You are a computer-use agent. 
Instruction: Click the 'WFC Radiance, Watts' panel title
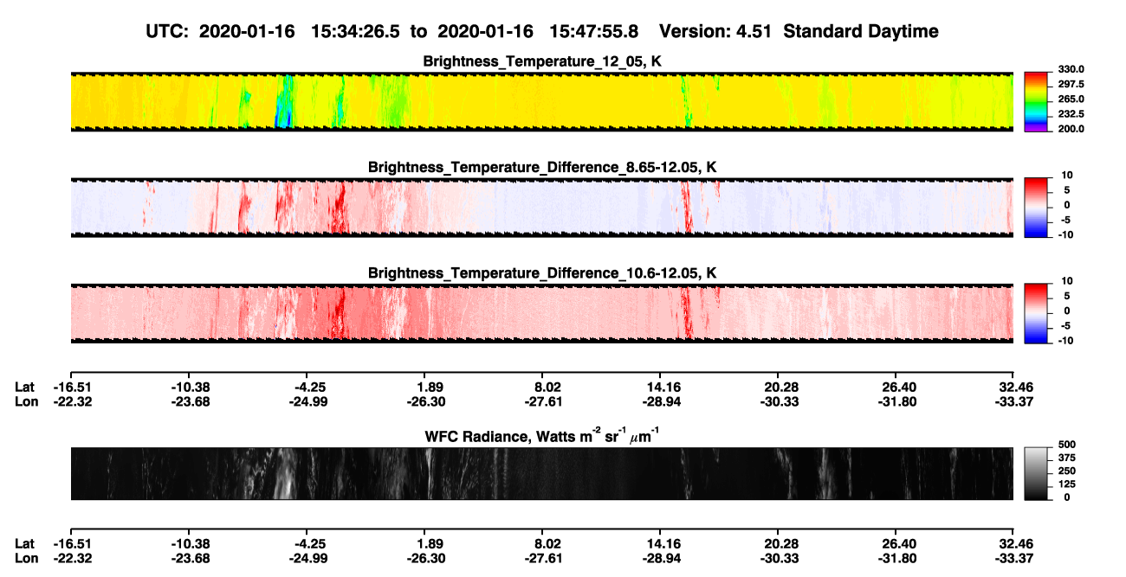(542, 435)
